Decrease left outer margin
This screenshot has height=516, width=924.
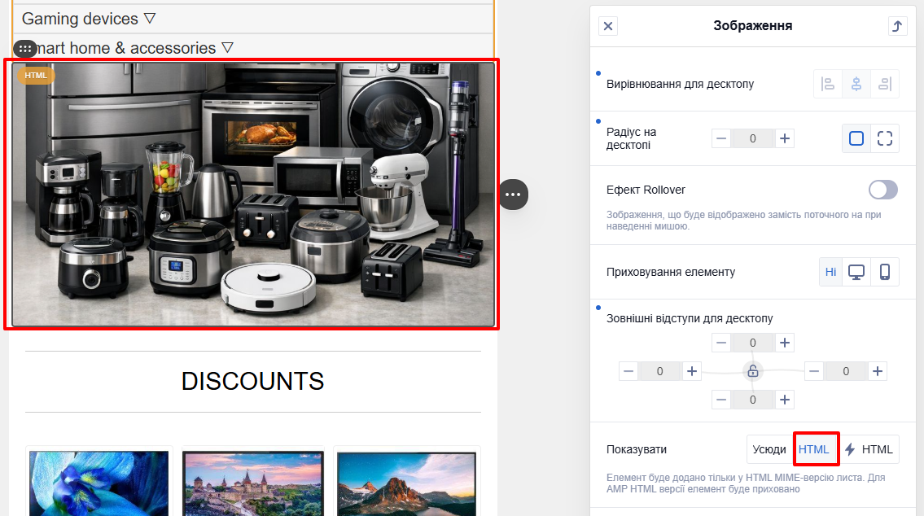coord(628,371)
